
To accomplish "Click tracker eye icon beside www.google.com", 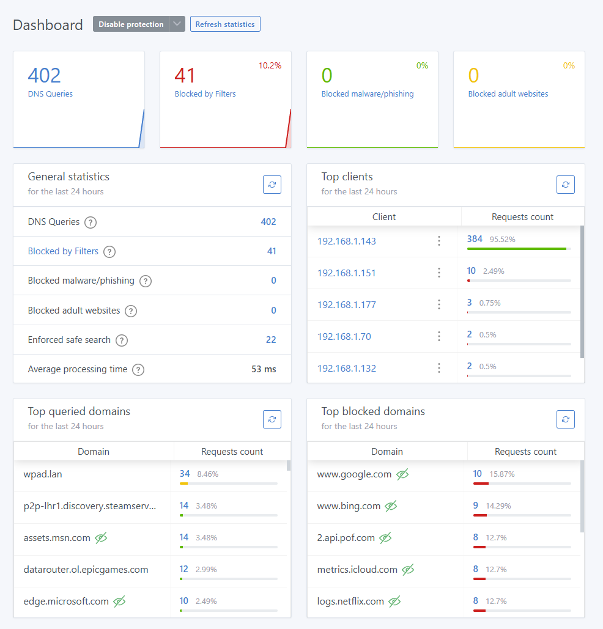I will pos(402,474).
